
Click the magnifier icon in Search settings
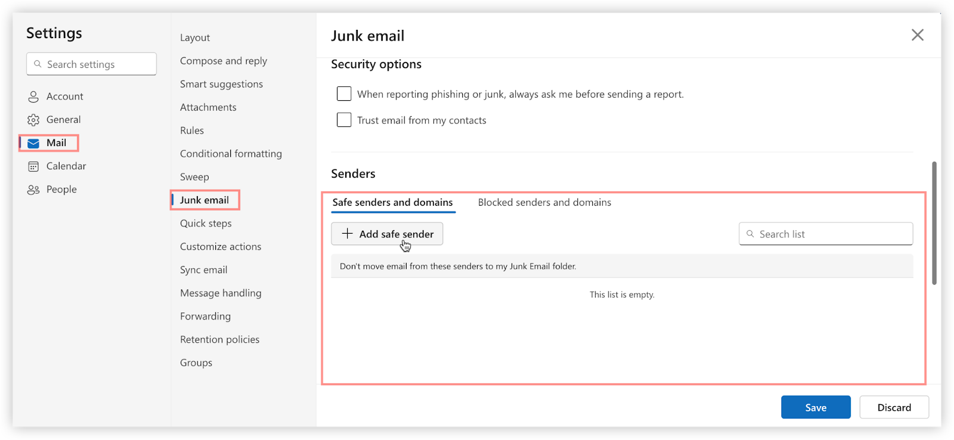(38, 64)
